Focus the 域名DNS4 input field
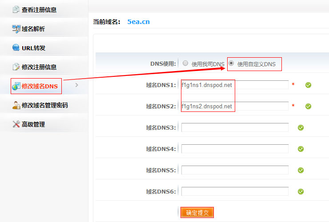The width and height of the screenshot is (329, 222). [235, 149]
